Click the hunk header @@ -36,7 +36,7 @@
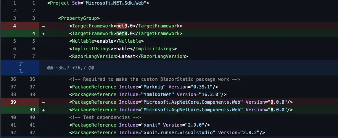This screenshot has width=338, height=138. tap(71, 68)
